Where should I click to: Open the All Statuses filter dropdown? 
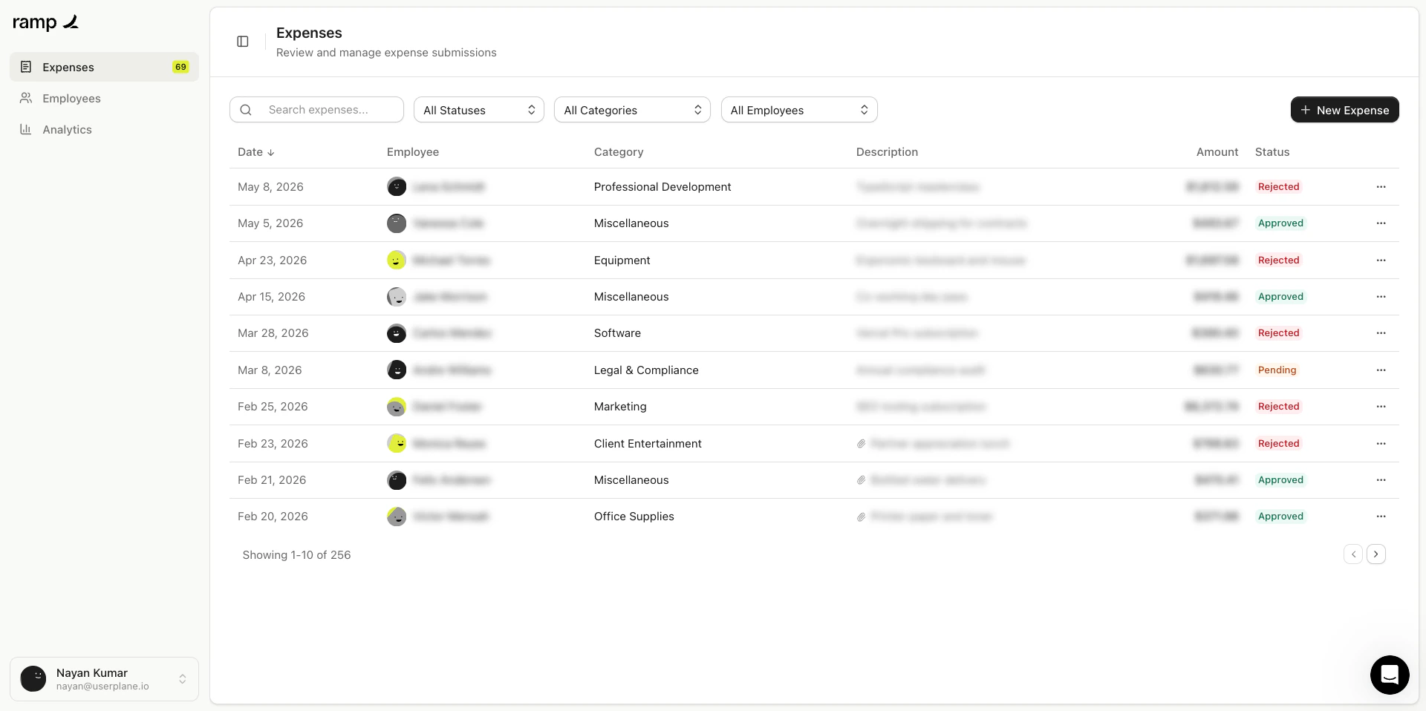(479, 110)
